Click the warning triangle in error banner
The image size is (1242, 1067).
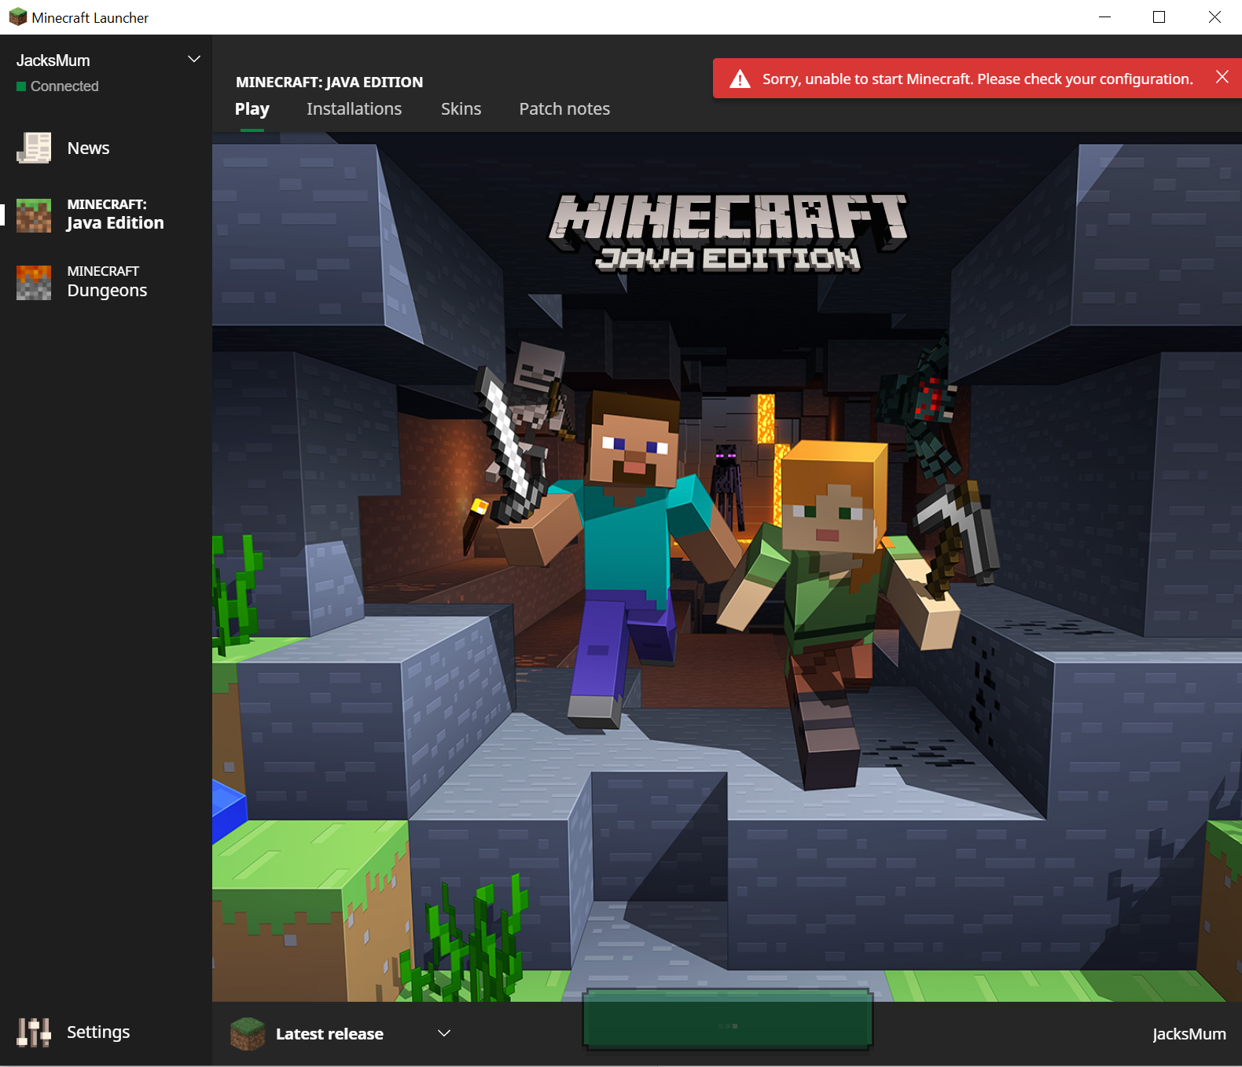[740, 79]
